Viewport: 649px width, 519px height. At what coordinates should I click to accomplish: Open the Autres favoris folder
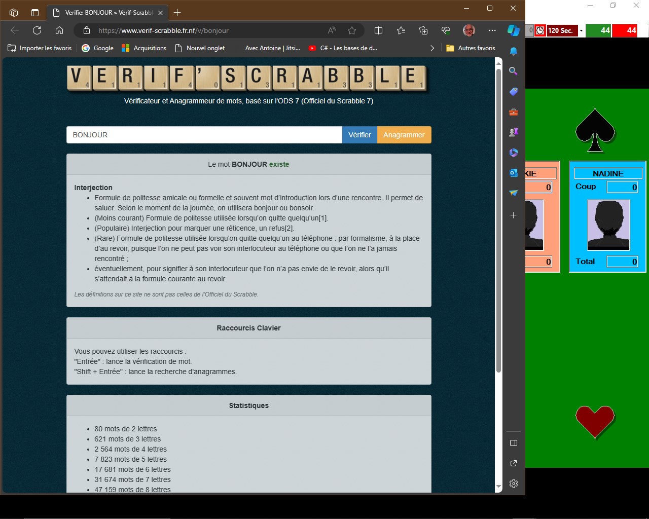pyautogui.click(x=471, y=48)
